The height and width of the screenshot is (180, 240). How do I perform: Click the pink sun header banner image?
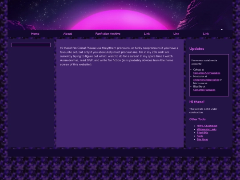pos(120,15)
